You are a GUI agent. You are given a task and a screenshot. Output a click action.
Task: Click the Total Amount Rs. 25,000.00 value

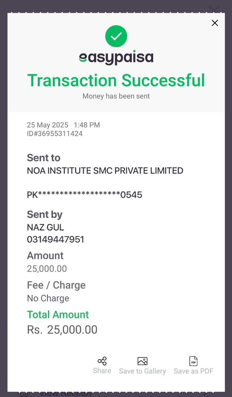pyautogui.click(x=62, y=330)
